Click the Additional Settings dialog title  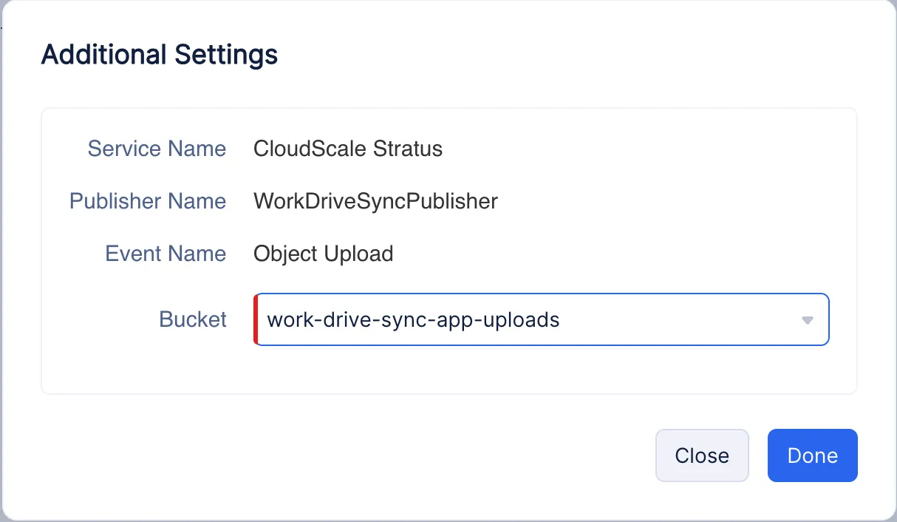point(160,54)
